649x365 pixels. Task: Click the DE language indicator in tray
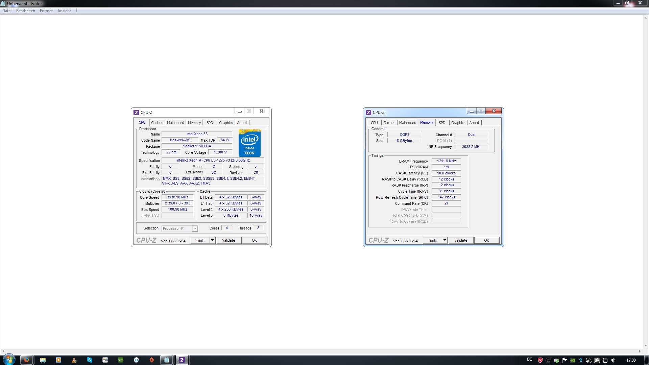(529, 360)
